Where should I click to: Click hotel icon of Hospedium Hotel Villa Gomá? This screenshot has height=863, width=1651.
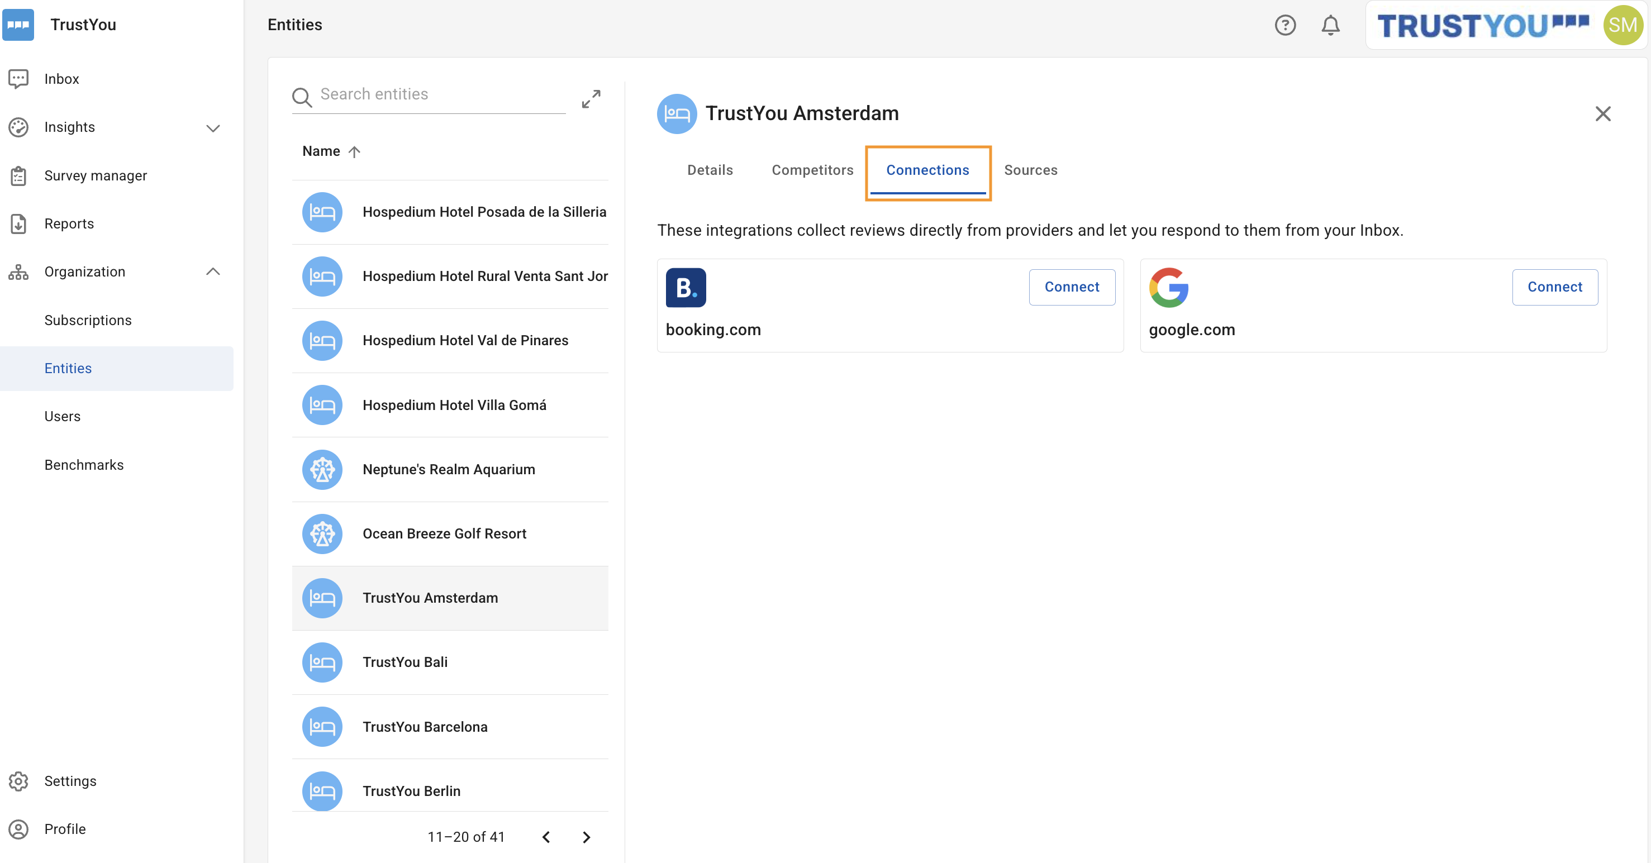322,405
